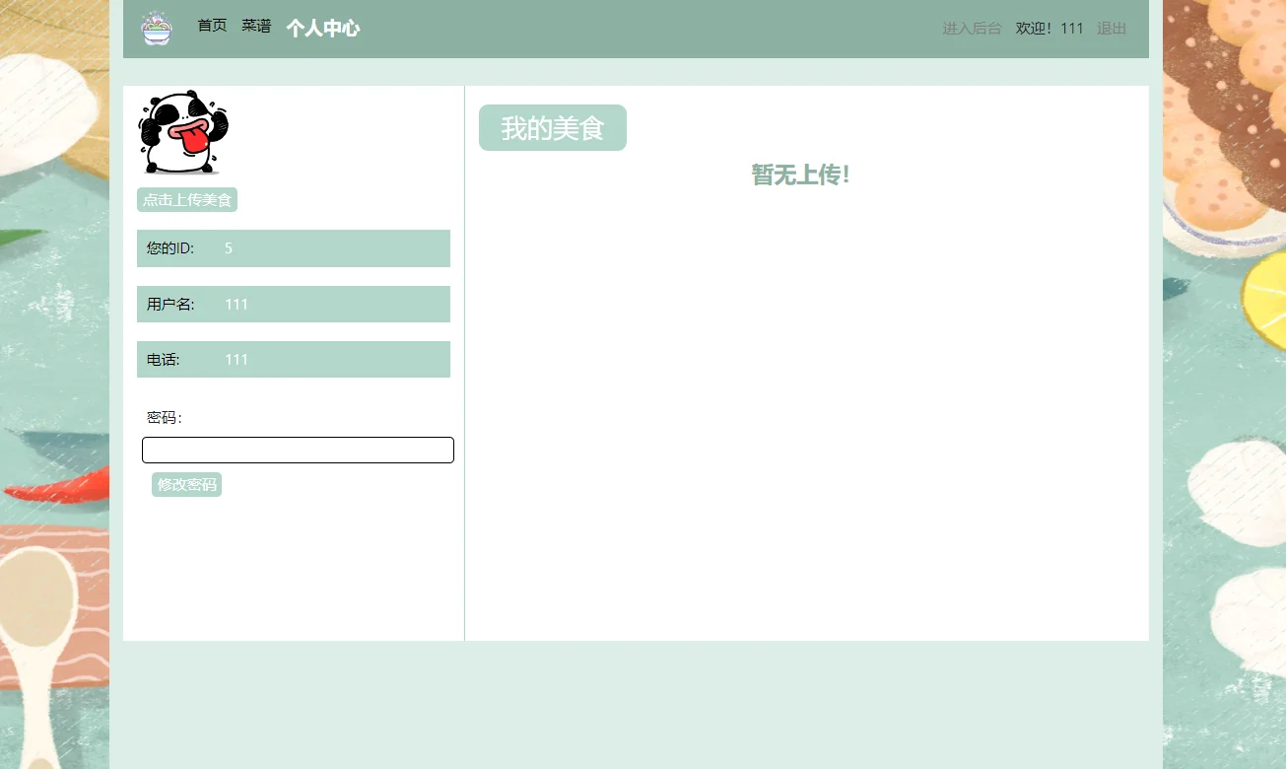Viewport: 1286px width, 769px height.
Task: Click the 密码 label text
Action: pyautogui.click(x=164, y=418)
